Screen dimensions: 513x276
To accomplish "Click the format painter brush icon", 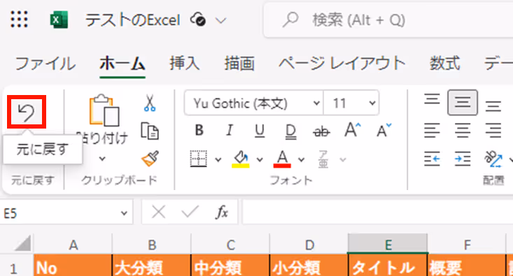I will click(x=150, y=159).
